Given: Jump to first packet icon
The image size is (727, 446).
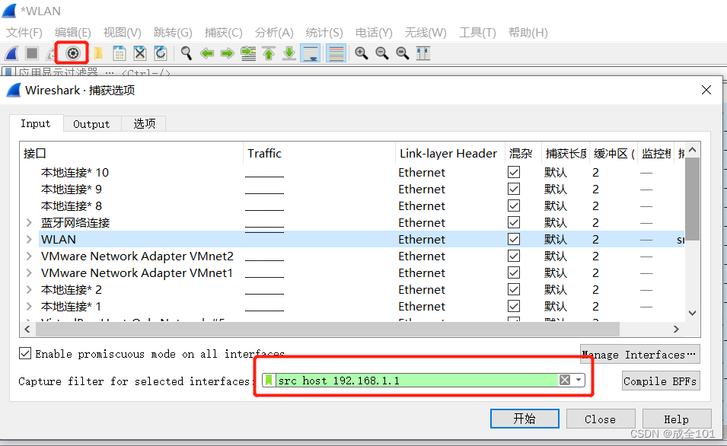Looking at the screenshot, I should click(269, 53).
